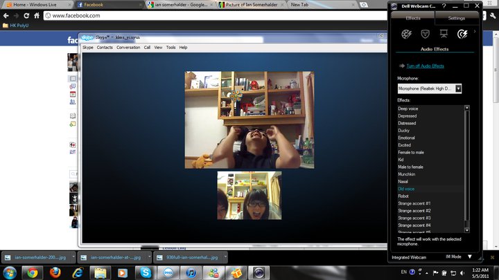Open Chrome wrench settings menu
Viewport: 499px width, 280px height.
point(493,15)
